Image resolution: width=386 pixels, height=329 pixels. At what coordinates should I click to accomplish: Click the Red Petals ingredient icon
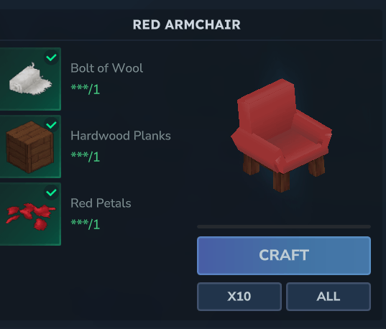(30, 214)
